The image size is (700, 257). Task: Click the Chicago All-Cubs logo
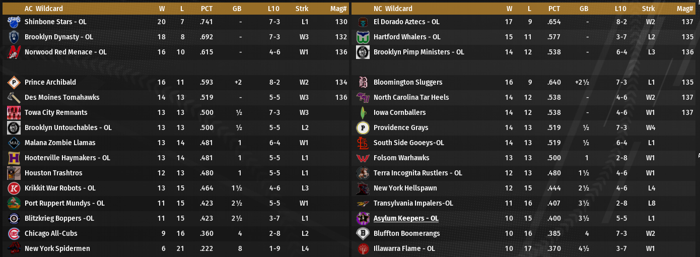coord(14,233)
